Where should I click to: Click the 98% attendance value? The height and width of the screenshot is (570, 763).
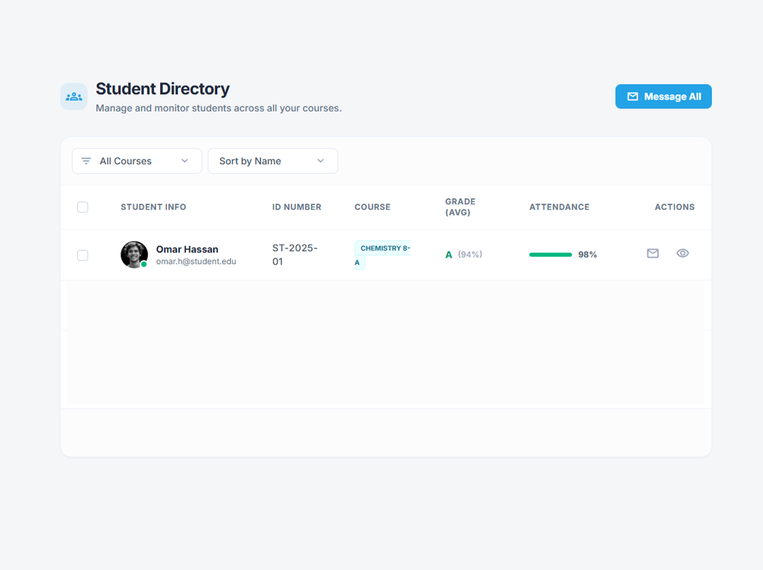[x=587, y=255]
